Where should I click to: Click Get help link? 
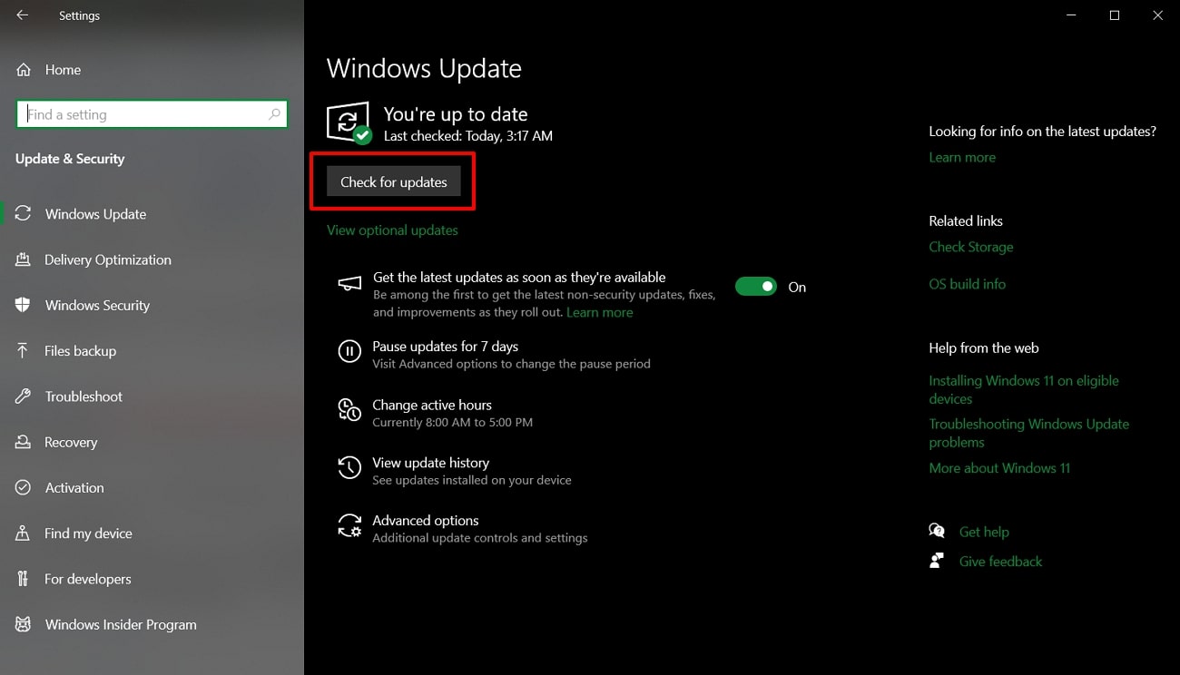(x=984, y=532)
